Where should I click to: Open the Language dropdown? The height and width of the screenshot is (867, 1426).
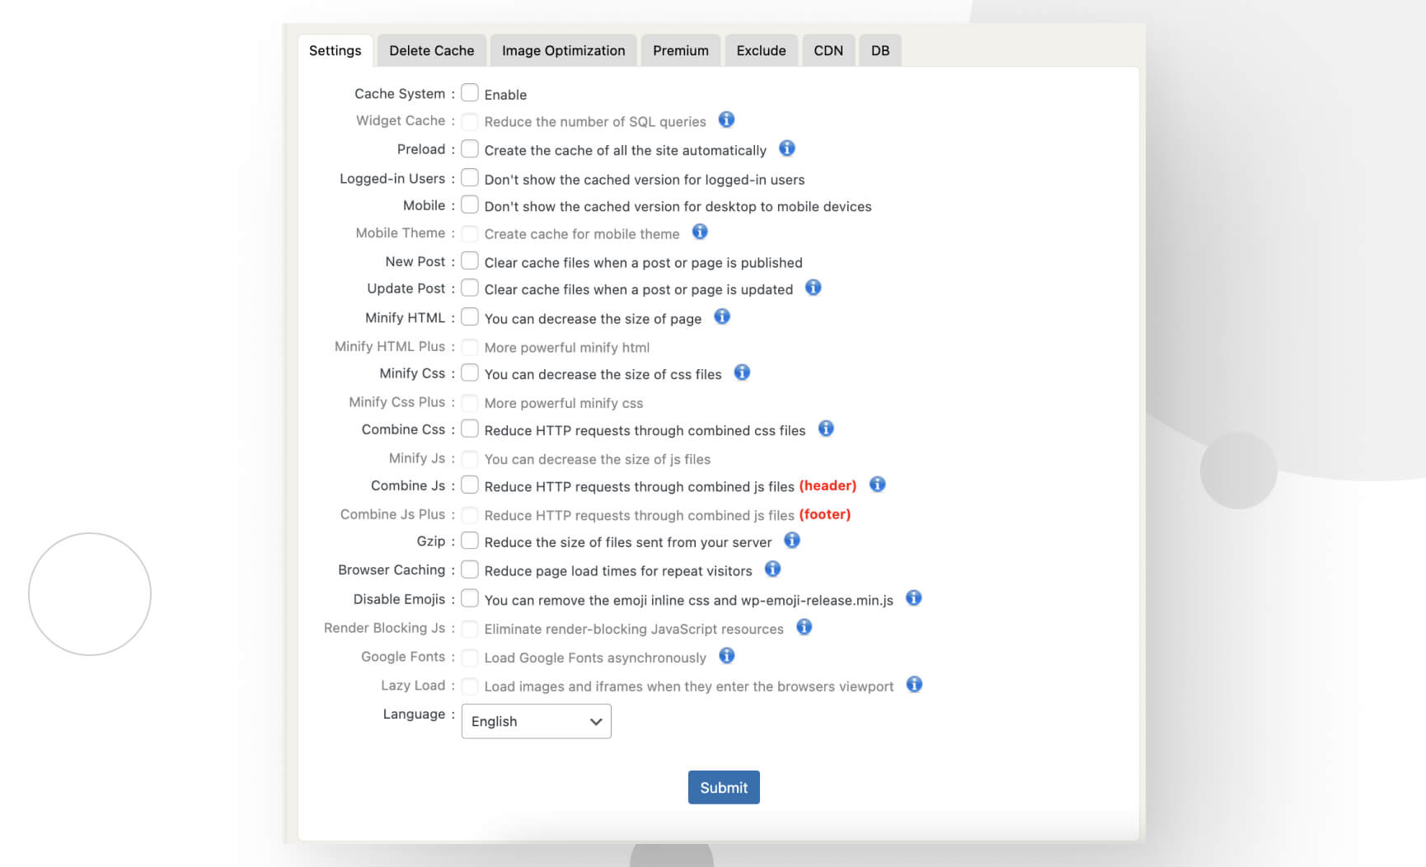pos(536,721)
